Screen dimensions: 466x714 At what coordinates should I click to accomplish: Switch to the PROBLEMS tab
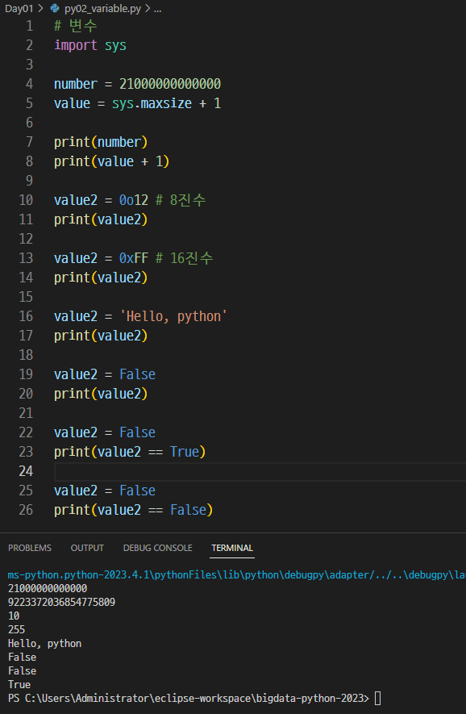click(30, 548)
